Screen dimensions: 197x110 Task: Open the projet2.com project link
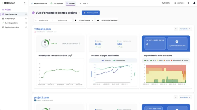(x=42, y=97)
